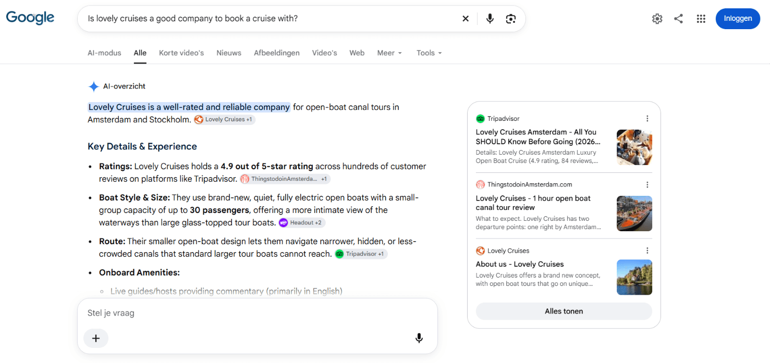Click the search query input field

coord(271,19)
